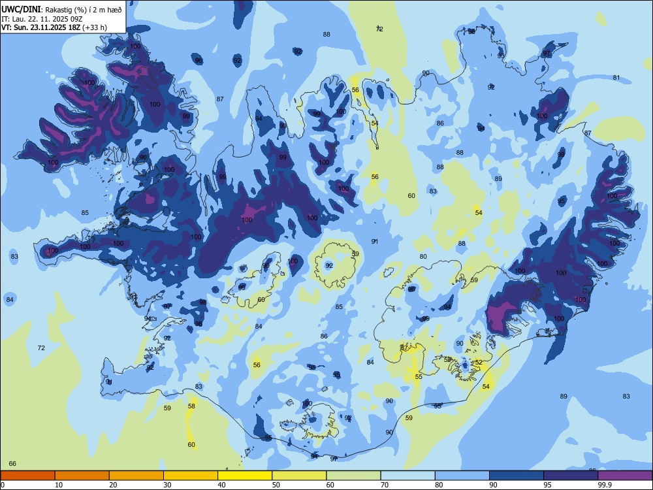Select the dark navy 95–99.9 legend swatch
This screenshot has width=653, height=490.
(x=571, y=476)
